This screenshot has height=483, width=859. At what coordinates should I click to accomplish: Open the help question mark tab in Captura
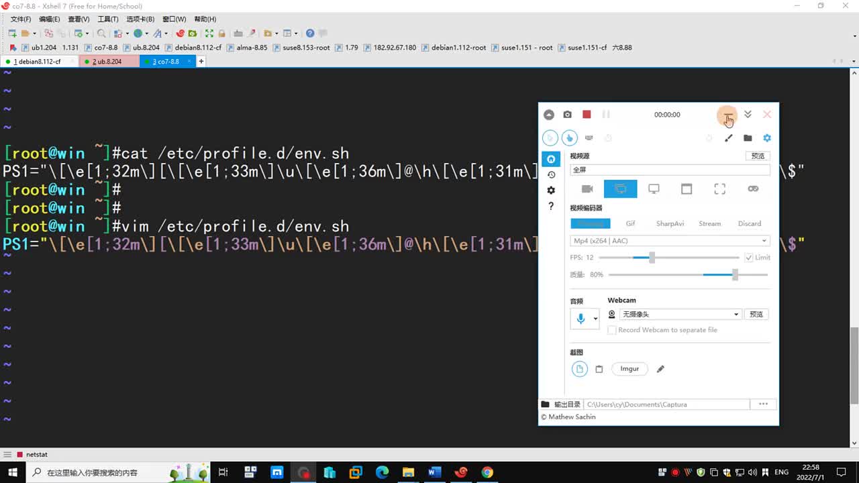tap(551, 206)
